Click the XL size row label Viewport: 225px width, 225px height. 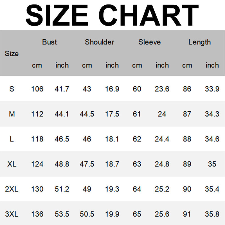tap(12, 164)
